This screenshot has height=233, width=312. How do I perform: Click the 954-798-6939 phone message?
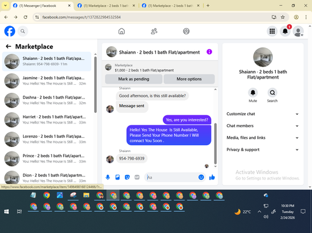[132, 158]
